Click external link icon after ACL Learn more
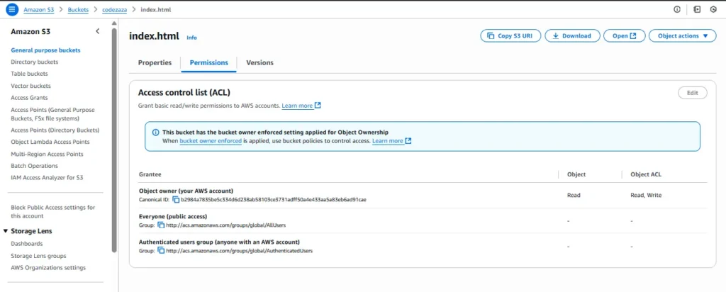This screenshot has width=726, height=292. click(318, 106)
